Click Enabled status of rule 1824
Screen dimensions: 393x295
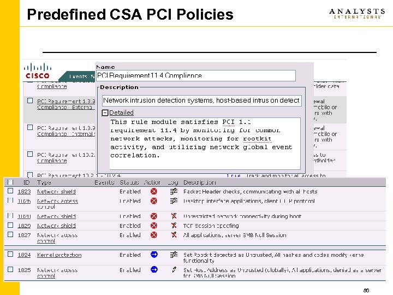(130, 255)
